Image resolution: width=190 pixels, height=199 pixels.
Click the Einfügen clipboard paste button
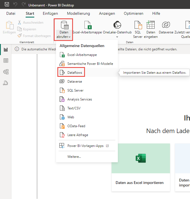click(x=9, y=27)
